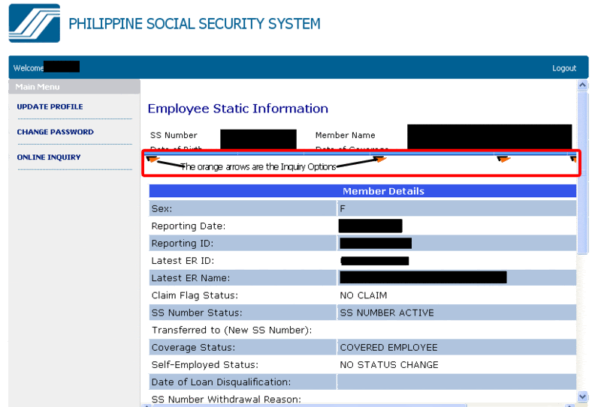The width and height of the screenshot is (601, 407).
Task: Click the Reporting Date row label
Action: [x=189, y=226]
